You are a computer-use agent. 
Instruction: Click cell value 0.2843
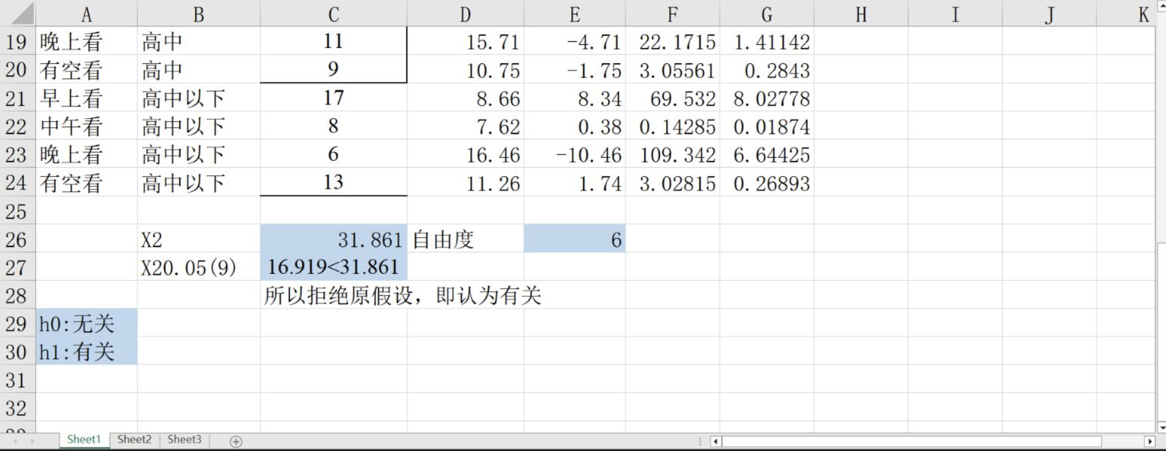(767, 70)
